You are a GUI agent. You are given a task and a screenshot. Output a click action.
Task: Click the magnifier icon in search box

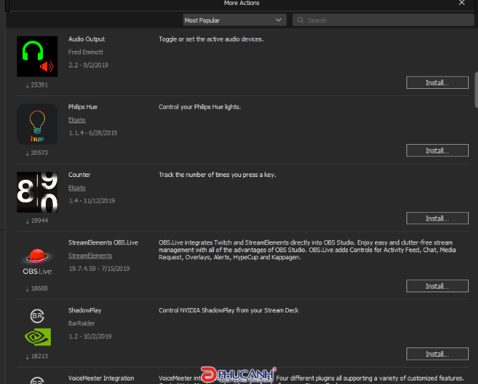(301, 20)
